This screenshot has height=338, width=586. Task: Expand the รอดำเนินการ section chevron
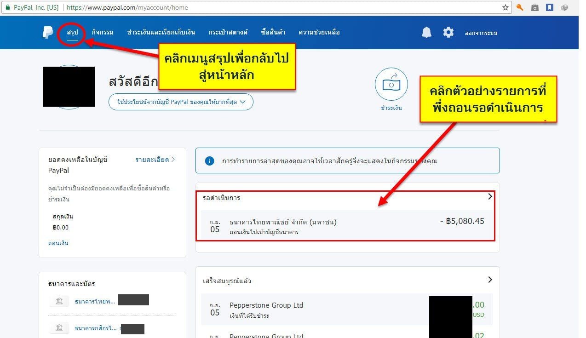(x=490, y=196)
